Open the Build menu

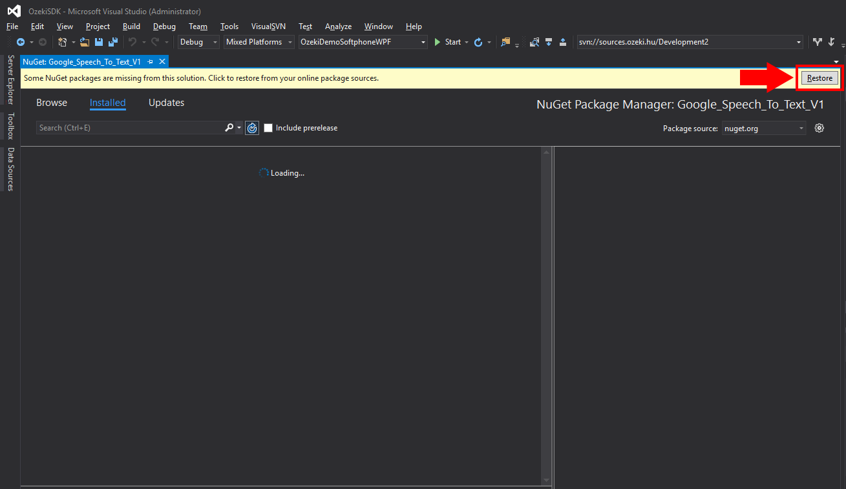pos(131,26)
